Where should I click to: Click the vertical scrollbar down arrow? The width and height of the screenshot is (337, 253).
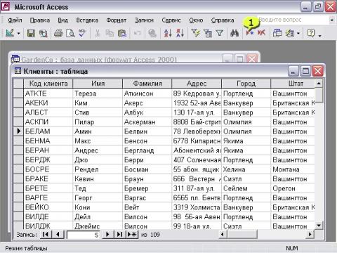point(319,226)
